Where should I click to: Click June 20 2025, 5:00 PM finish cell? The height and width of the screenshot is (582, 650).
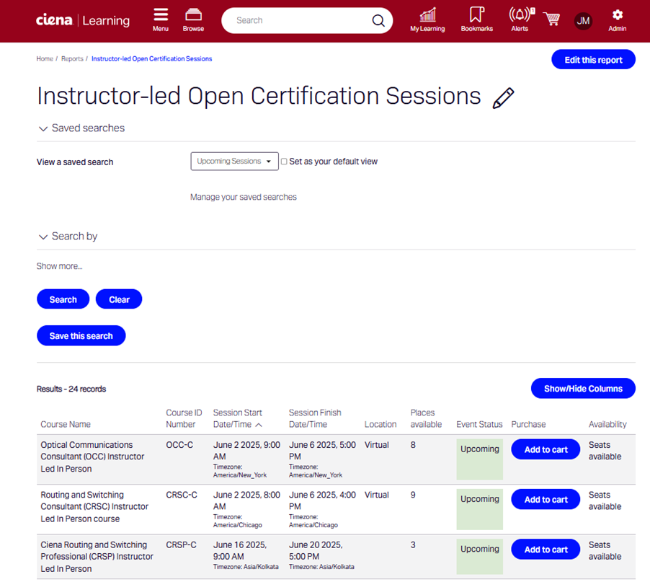point(321,555)
